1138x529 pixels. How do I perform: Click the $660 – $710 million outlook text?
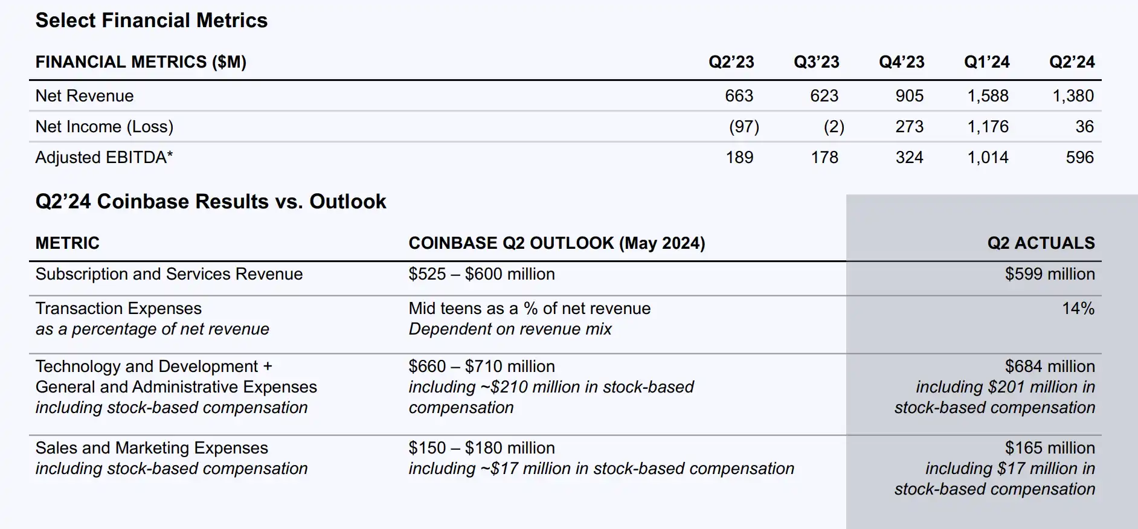coord(481,367)
